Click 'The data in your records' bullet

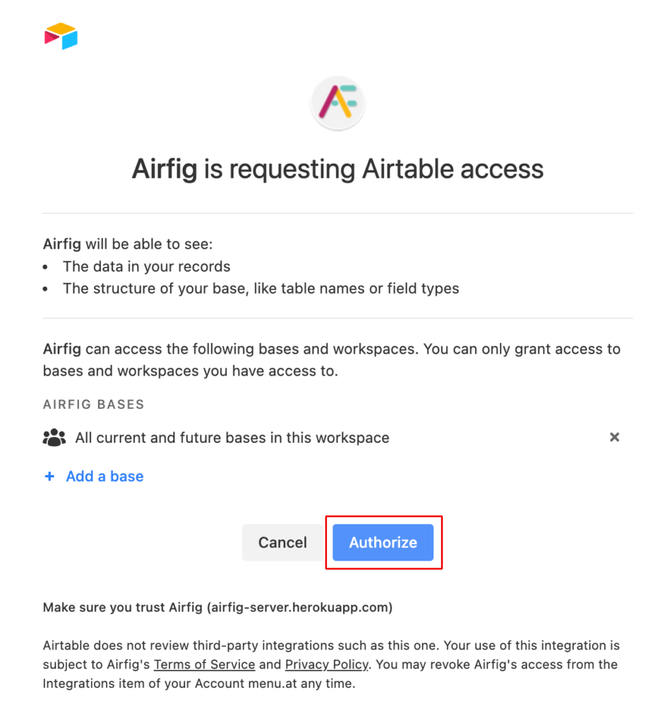pos(147,266)
